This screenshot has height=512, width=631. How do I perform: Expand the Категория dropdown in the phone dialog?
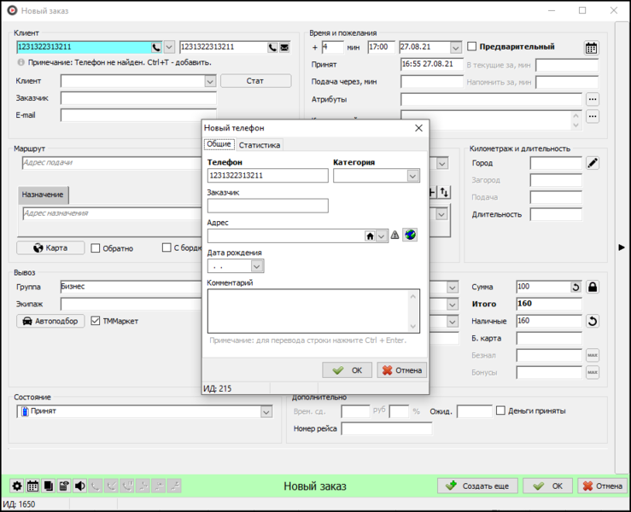click(x=412, y=176)
